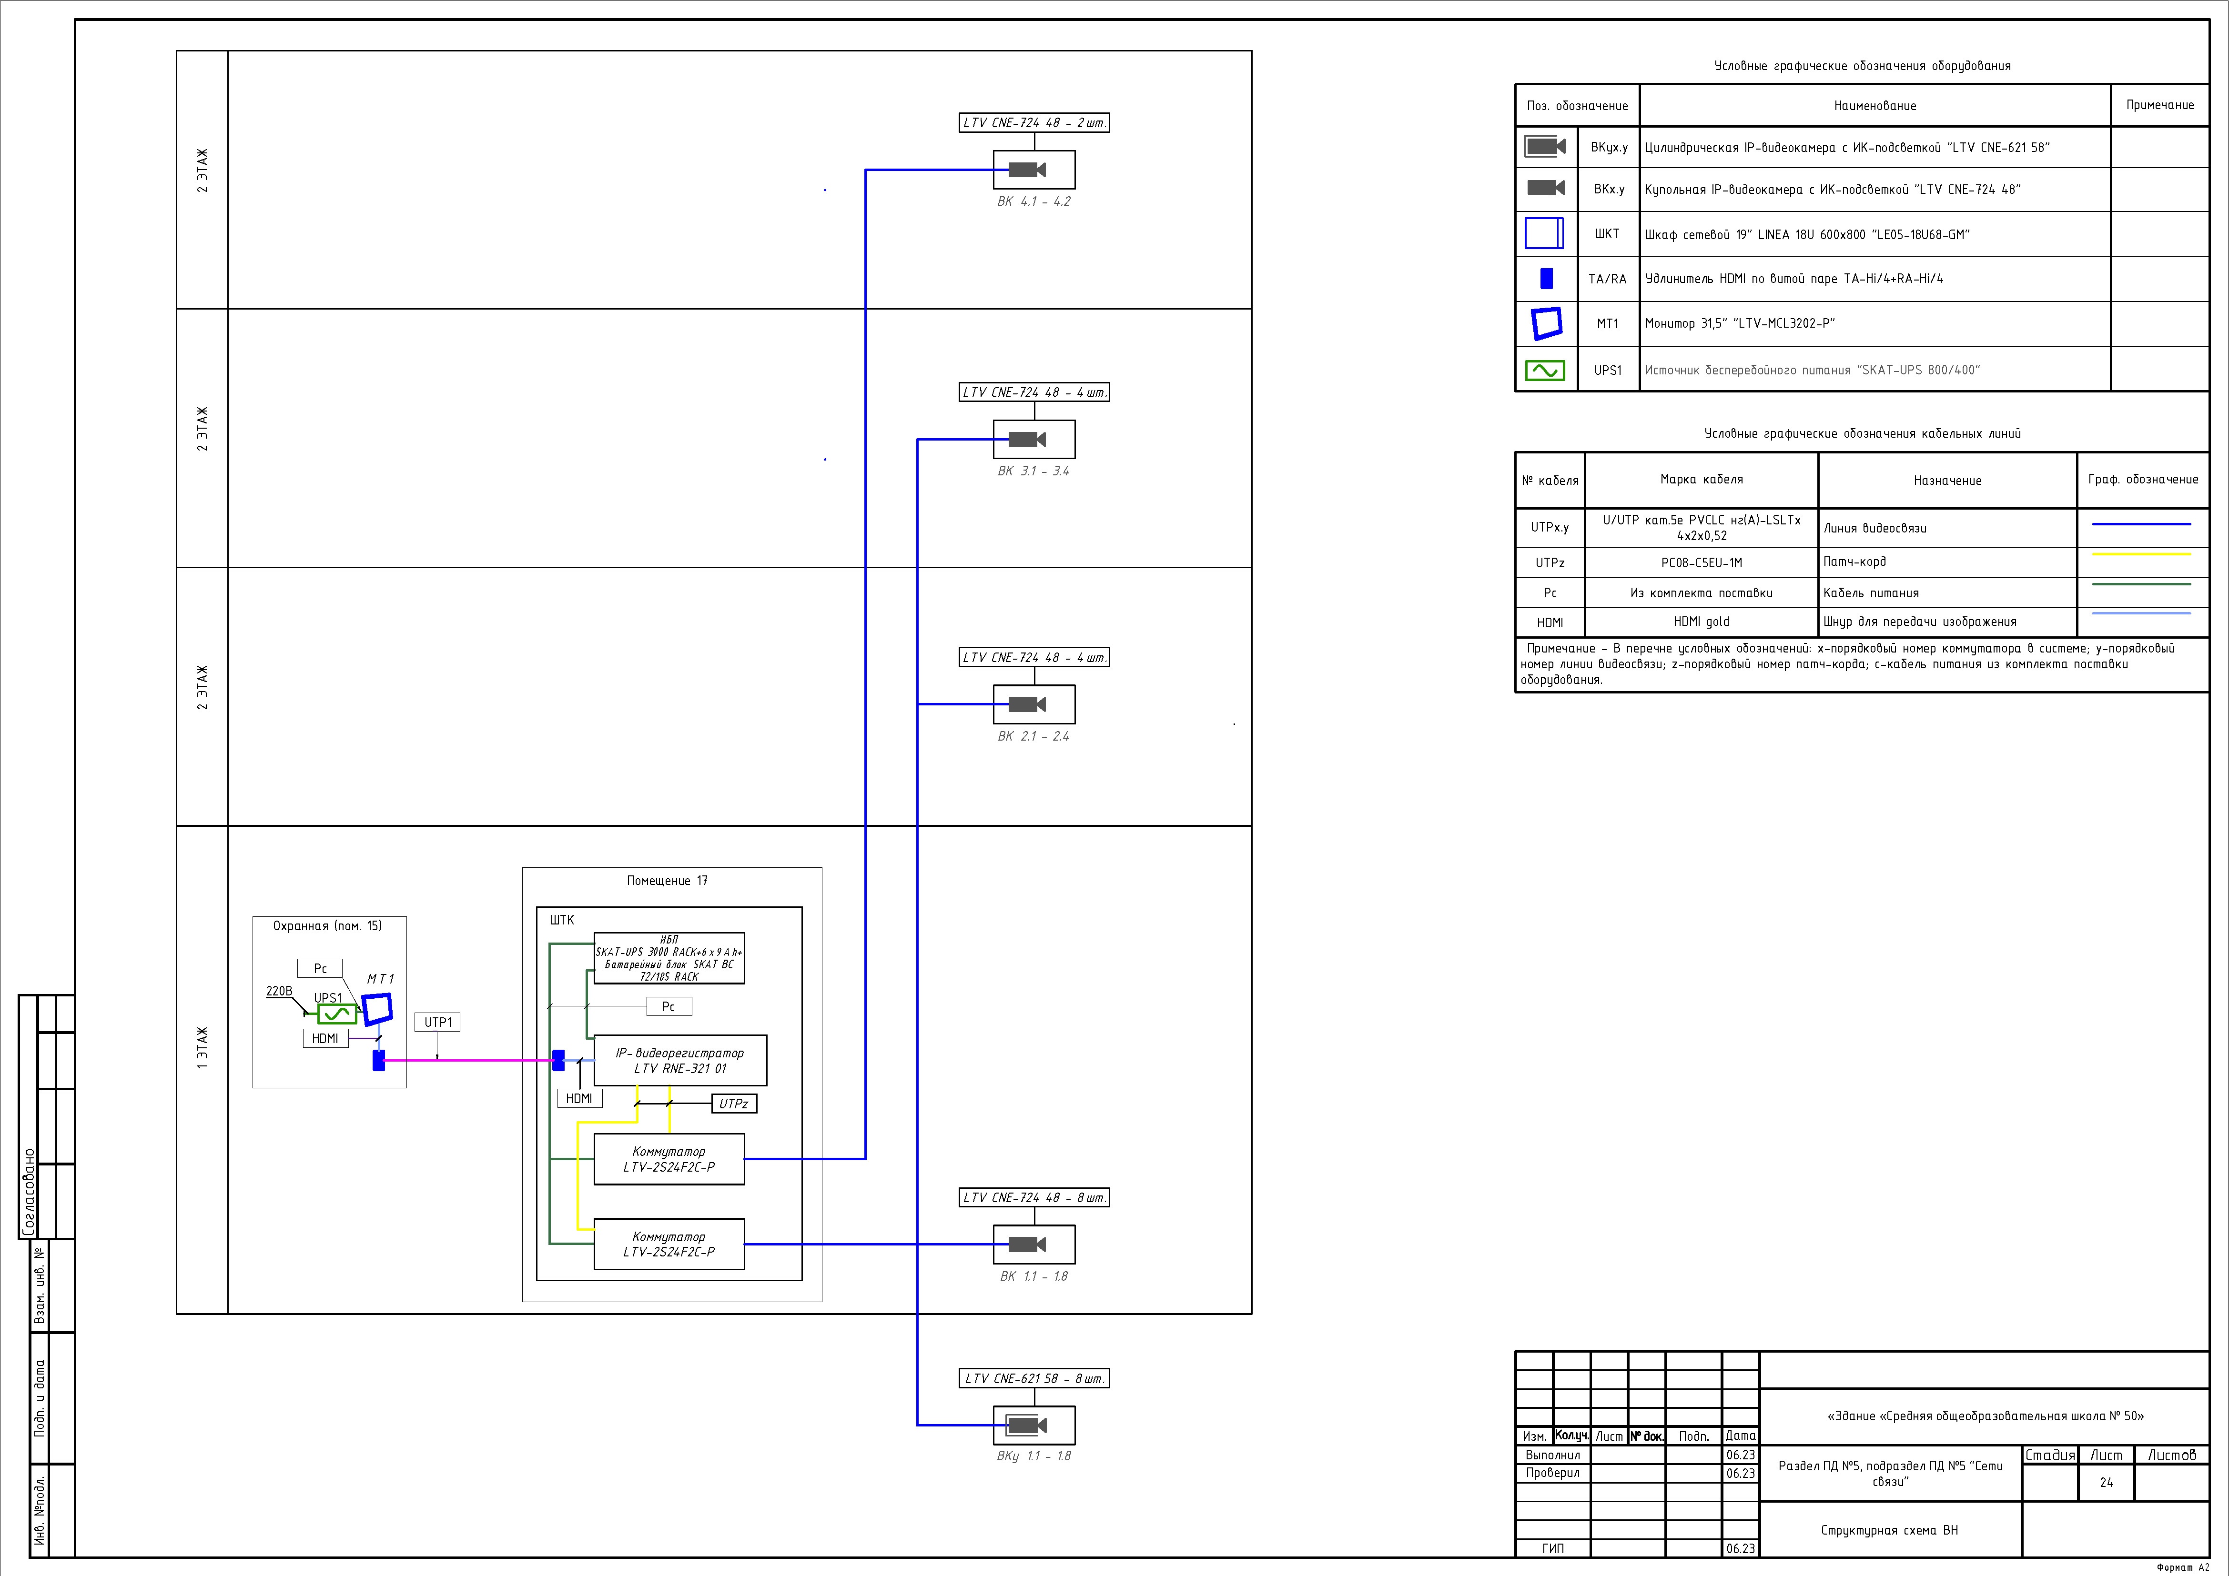The image size is (2229, 1576).
Task: Click the 'Из комплекта поставки' cell
Action: [1701, 593]
